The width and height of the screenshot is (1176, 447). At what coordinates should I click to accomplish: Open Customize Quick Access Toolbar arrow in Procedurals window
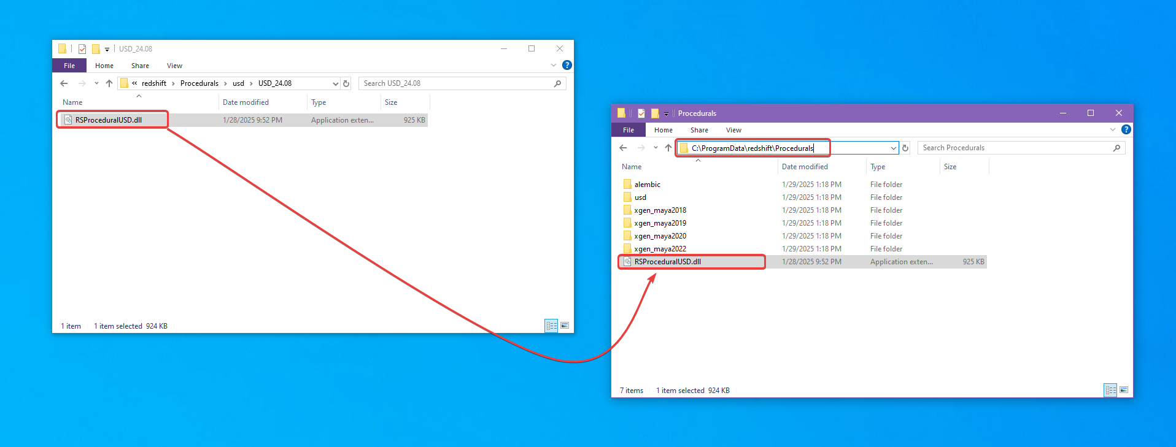[666, 113]
